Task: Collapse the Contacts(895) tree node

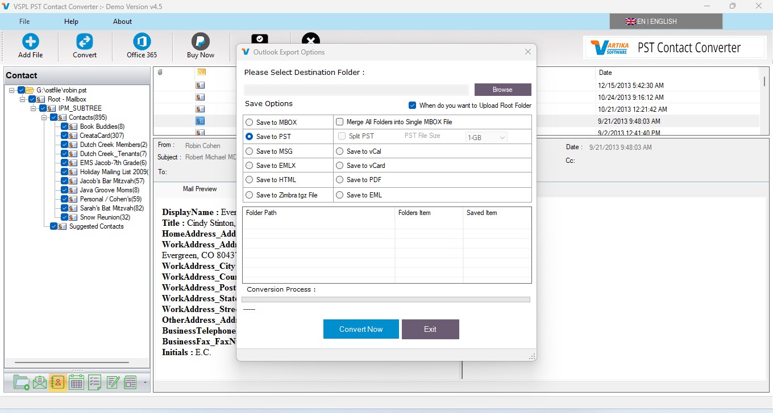Action: [x=44, y=117]
